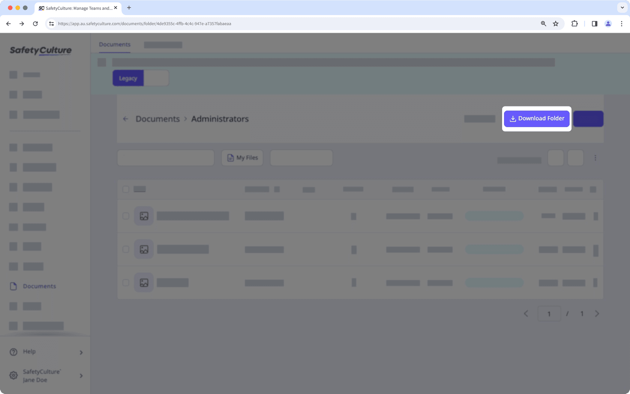Expand the SafetyCulture Jane Doe account chevron
The image size is (630, 394).
pos(81,376)
